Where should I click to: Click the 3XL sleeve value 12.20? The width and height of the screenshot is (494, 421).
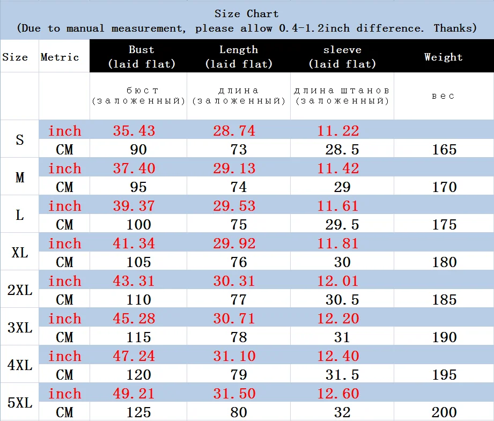(x=338, y=318)
